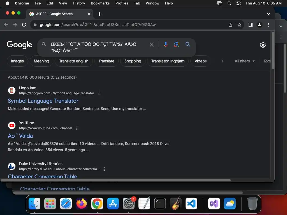Click the LingoJam site favicon
Image resolution: width=287 pixels, height=215 pixels.
point(12,90)
